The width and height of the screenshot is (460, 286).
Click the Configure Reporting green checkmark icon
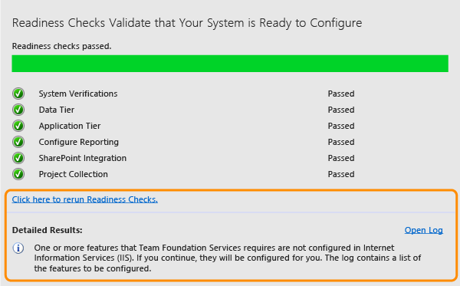pyautogui.click(x=18, y=142)
